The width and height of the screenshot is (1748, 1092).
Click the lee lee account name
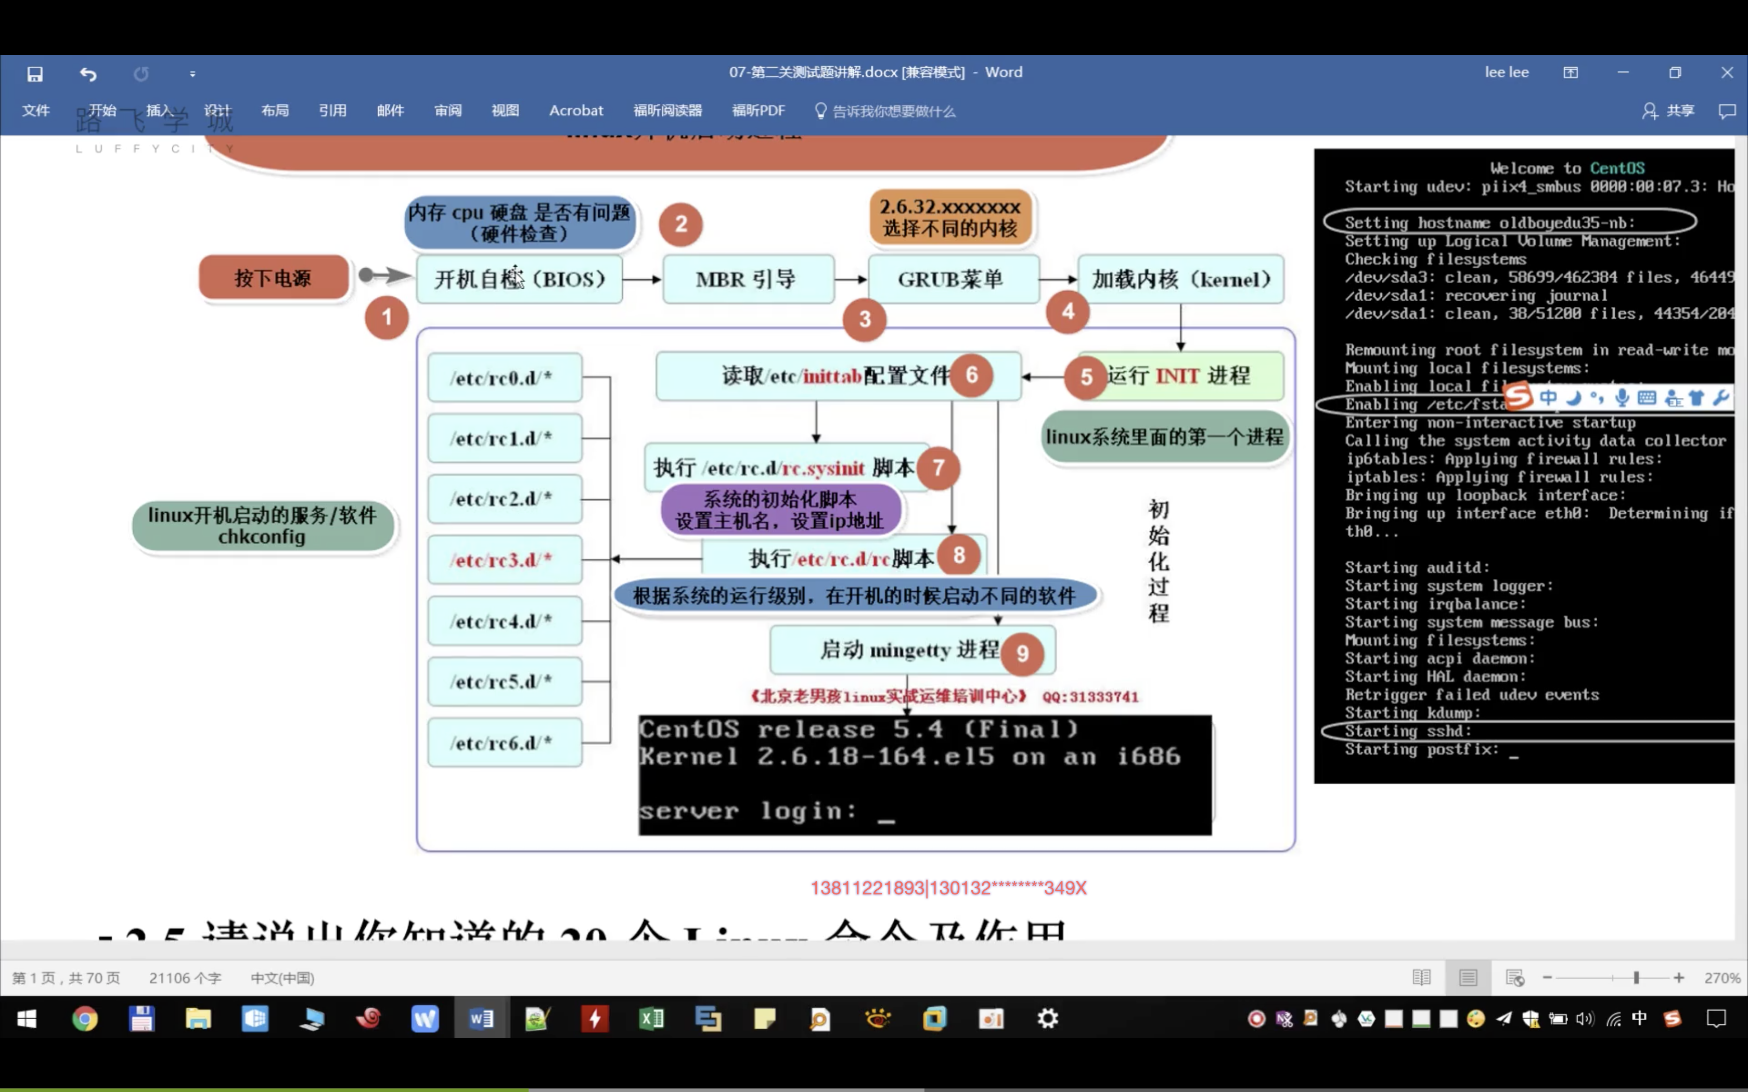pos(1507,72)
